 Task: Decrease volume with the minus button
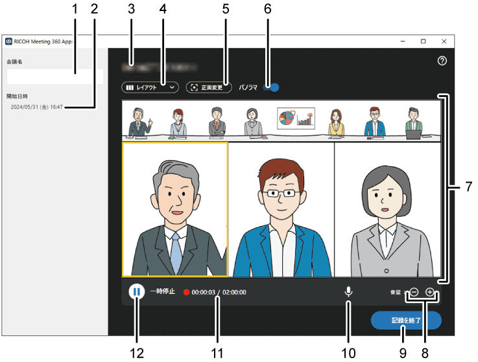click(x=414, y=292)
